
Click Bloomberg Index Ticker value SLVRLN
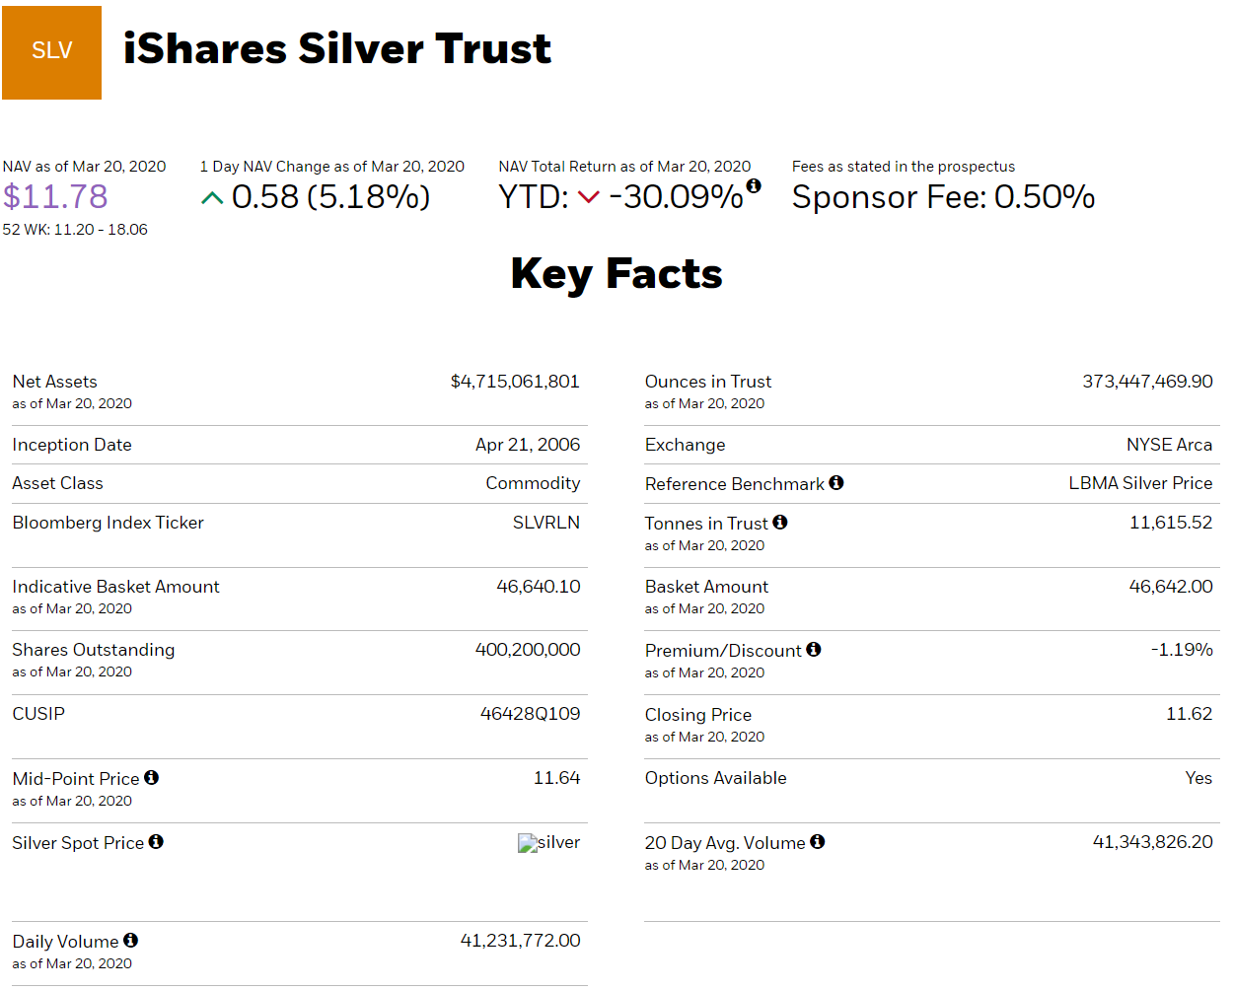(x=546, y=523)
